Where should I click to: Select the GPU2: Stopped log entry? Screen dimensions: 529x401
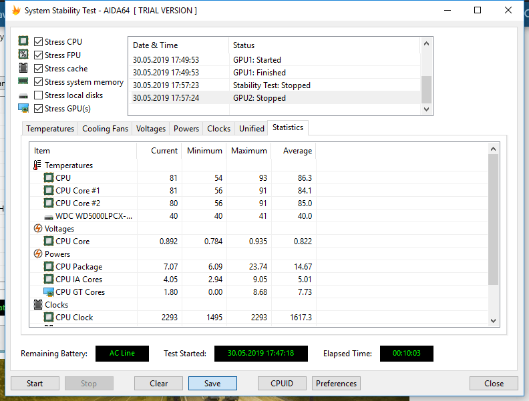coord(275,97)
